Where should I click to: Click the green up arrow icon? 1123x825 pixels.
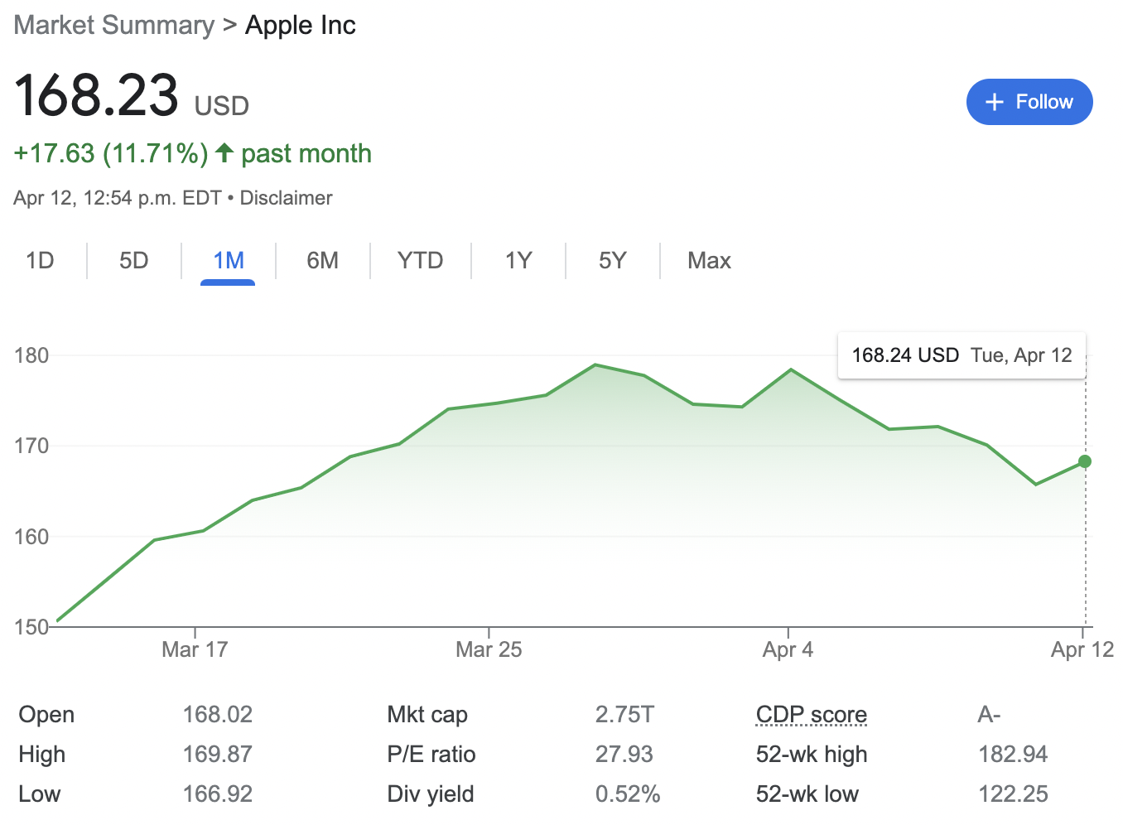[x=224, y=152]
